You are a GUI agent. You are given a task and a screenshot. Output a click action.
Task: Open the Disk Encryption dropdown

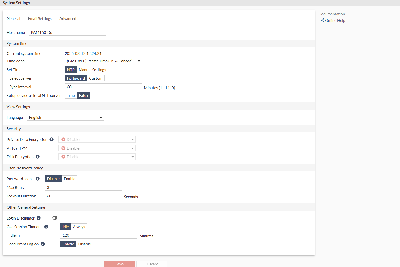(x=97, y=157)
